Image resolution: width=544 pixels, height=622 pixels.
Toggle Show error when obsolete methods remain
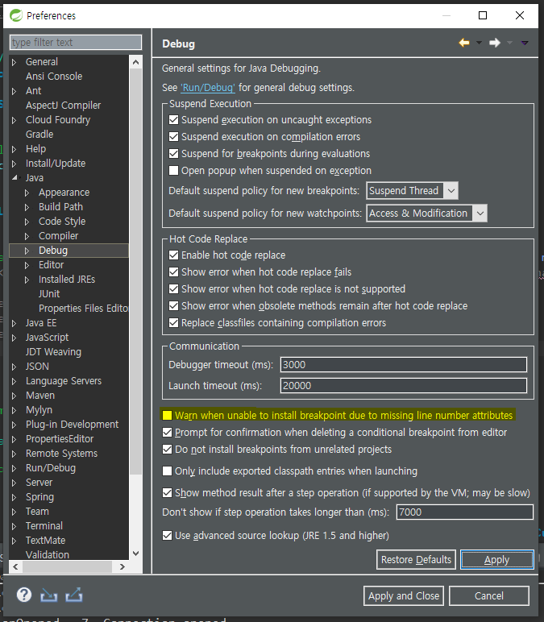(x=173, y=306)
